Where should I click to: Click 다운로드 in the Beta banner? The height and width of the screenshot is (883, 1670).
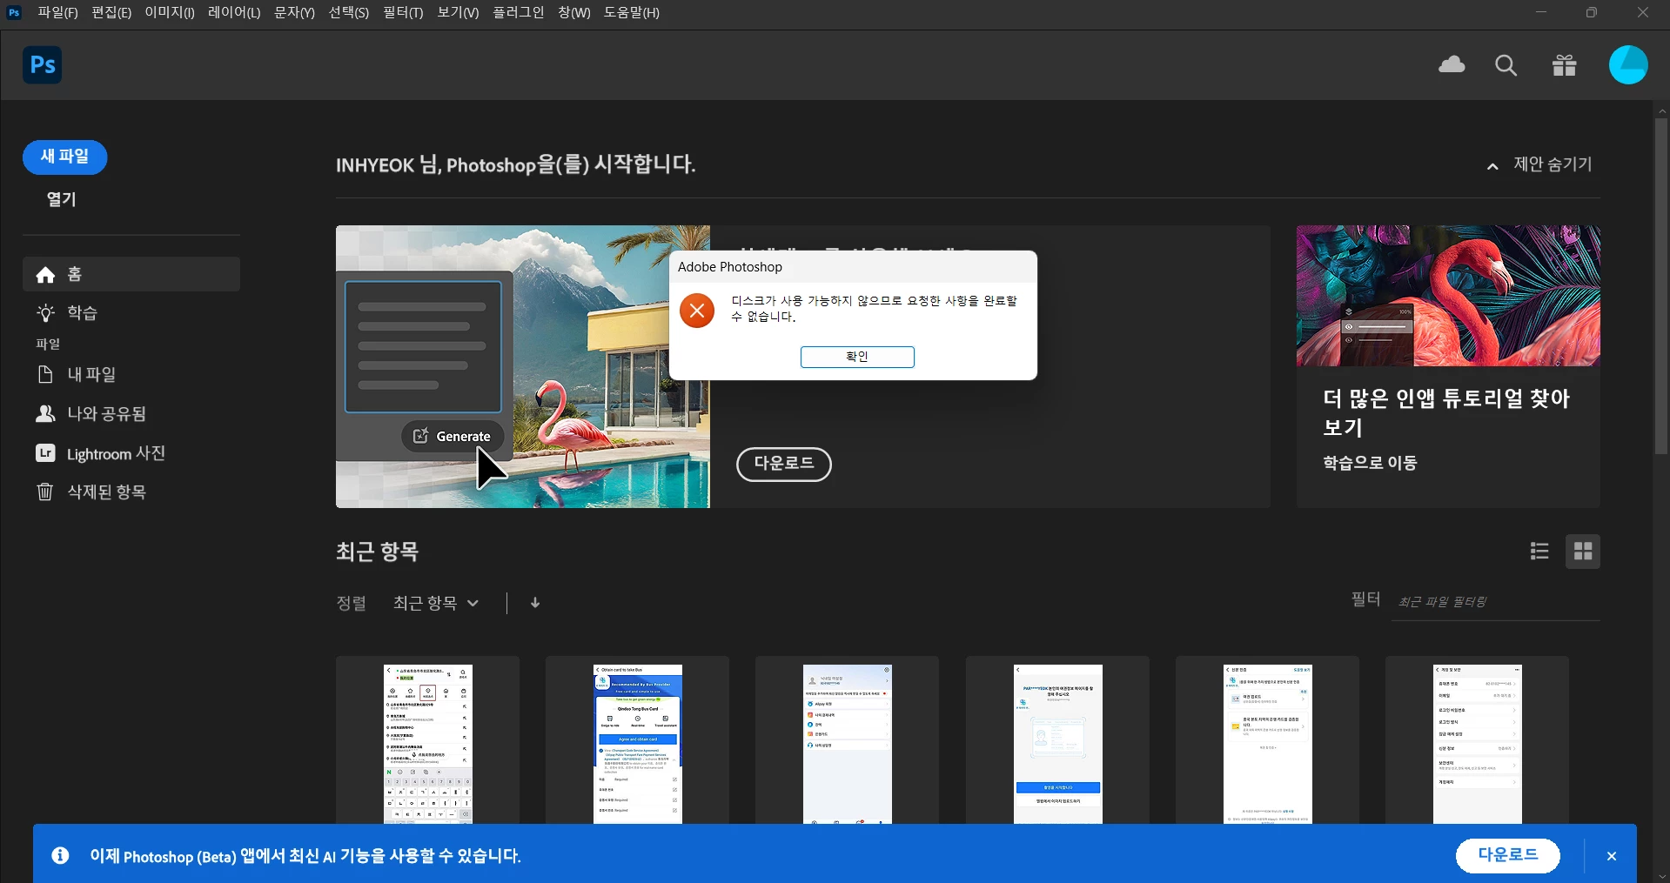pyautogui.click(x=1508, y=855)
